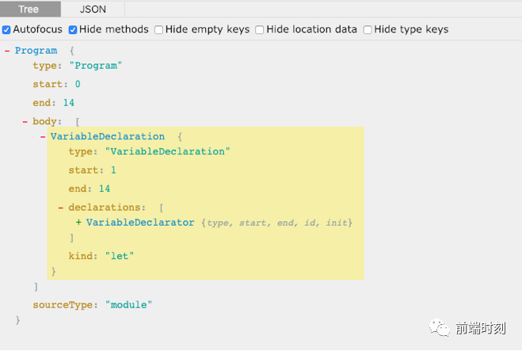Click the kind "let" value

[x=120, y=256]
